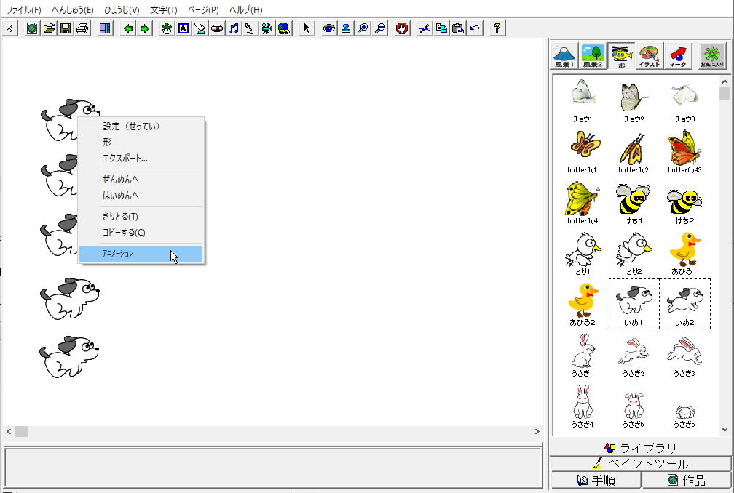This screenshot has height=493, width=734.
Task: Select アニメーション in the context menu
Action: point(141,254)
